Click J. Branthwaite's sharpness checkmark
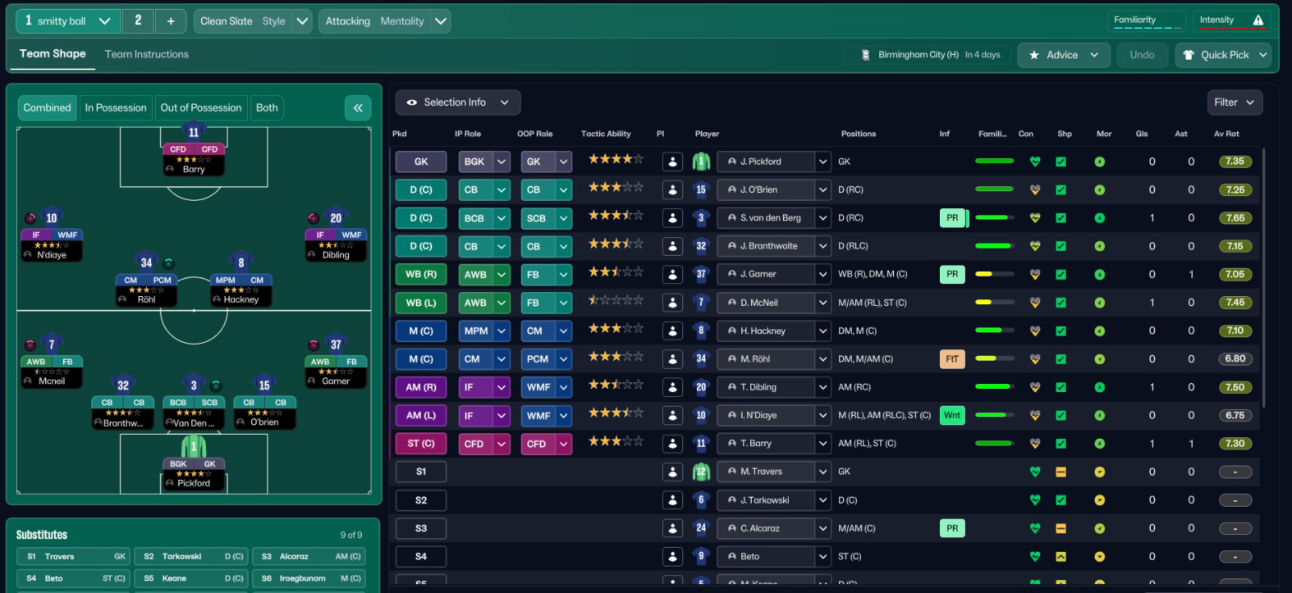 pos(1061,246)
